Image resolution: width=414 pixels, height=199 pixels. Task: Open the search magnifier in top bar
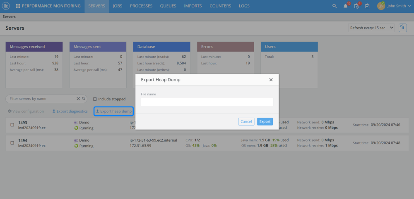coord(334,6)
